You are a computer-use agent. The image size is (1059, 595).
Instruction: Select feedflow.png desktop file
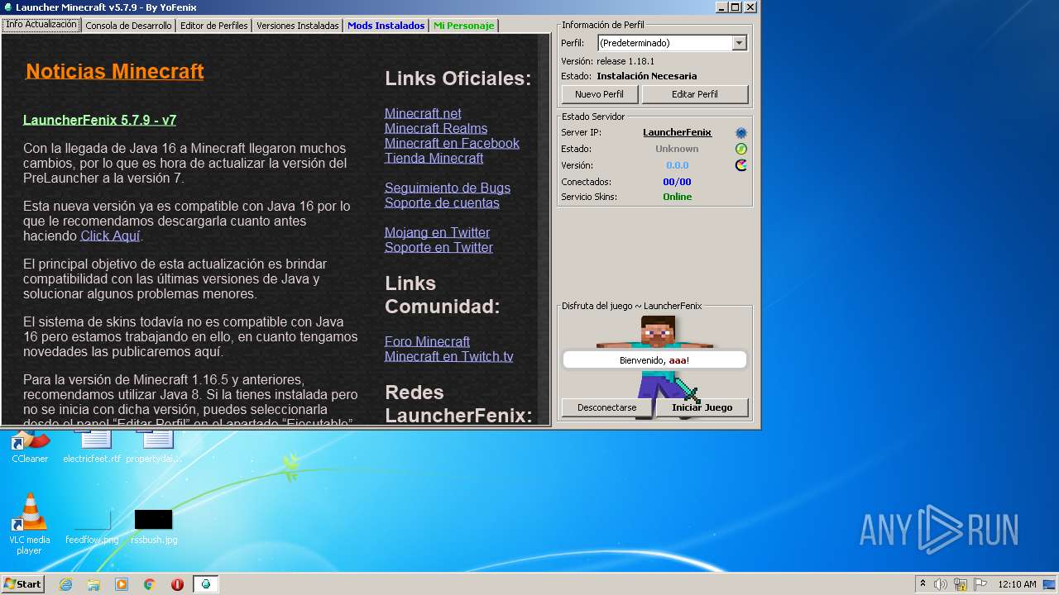click(92, 526)
